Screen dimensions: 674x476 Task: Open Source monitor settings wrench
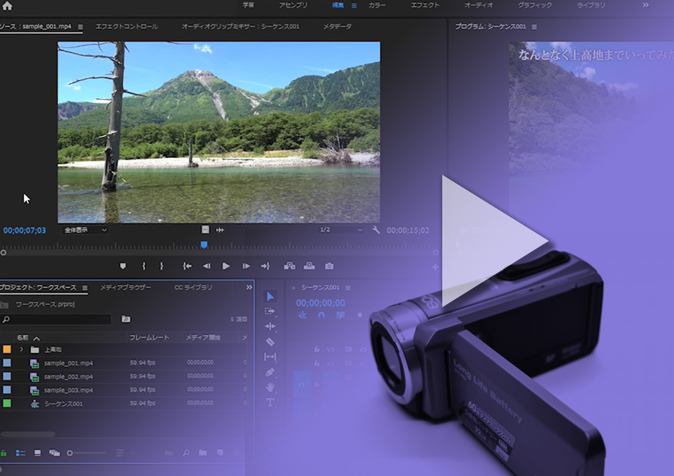376,230
